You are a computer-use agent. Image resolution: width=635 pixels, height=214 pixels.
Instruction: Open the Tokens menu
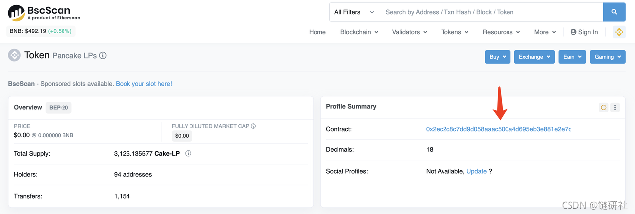click(454, 32)
